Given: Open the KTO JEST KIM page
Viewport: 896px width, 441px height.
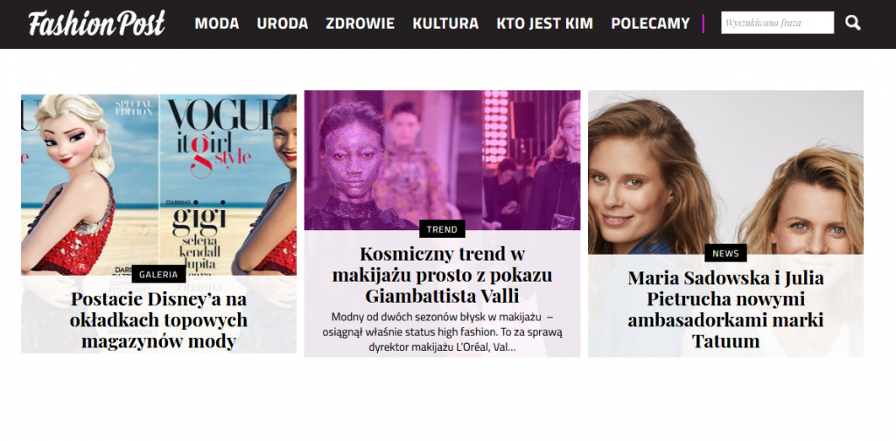Looking at the screenshot, I should pos(544,24).
